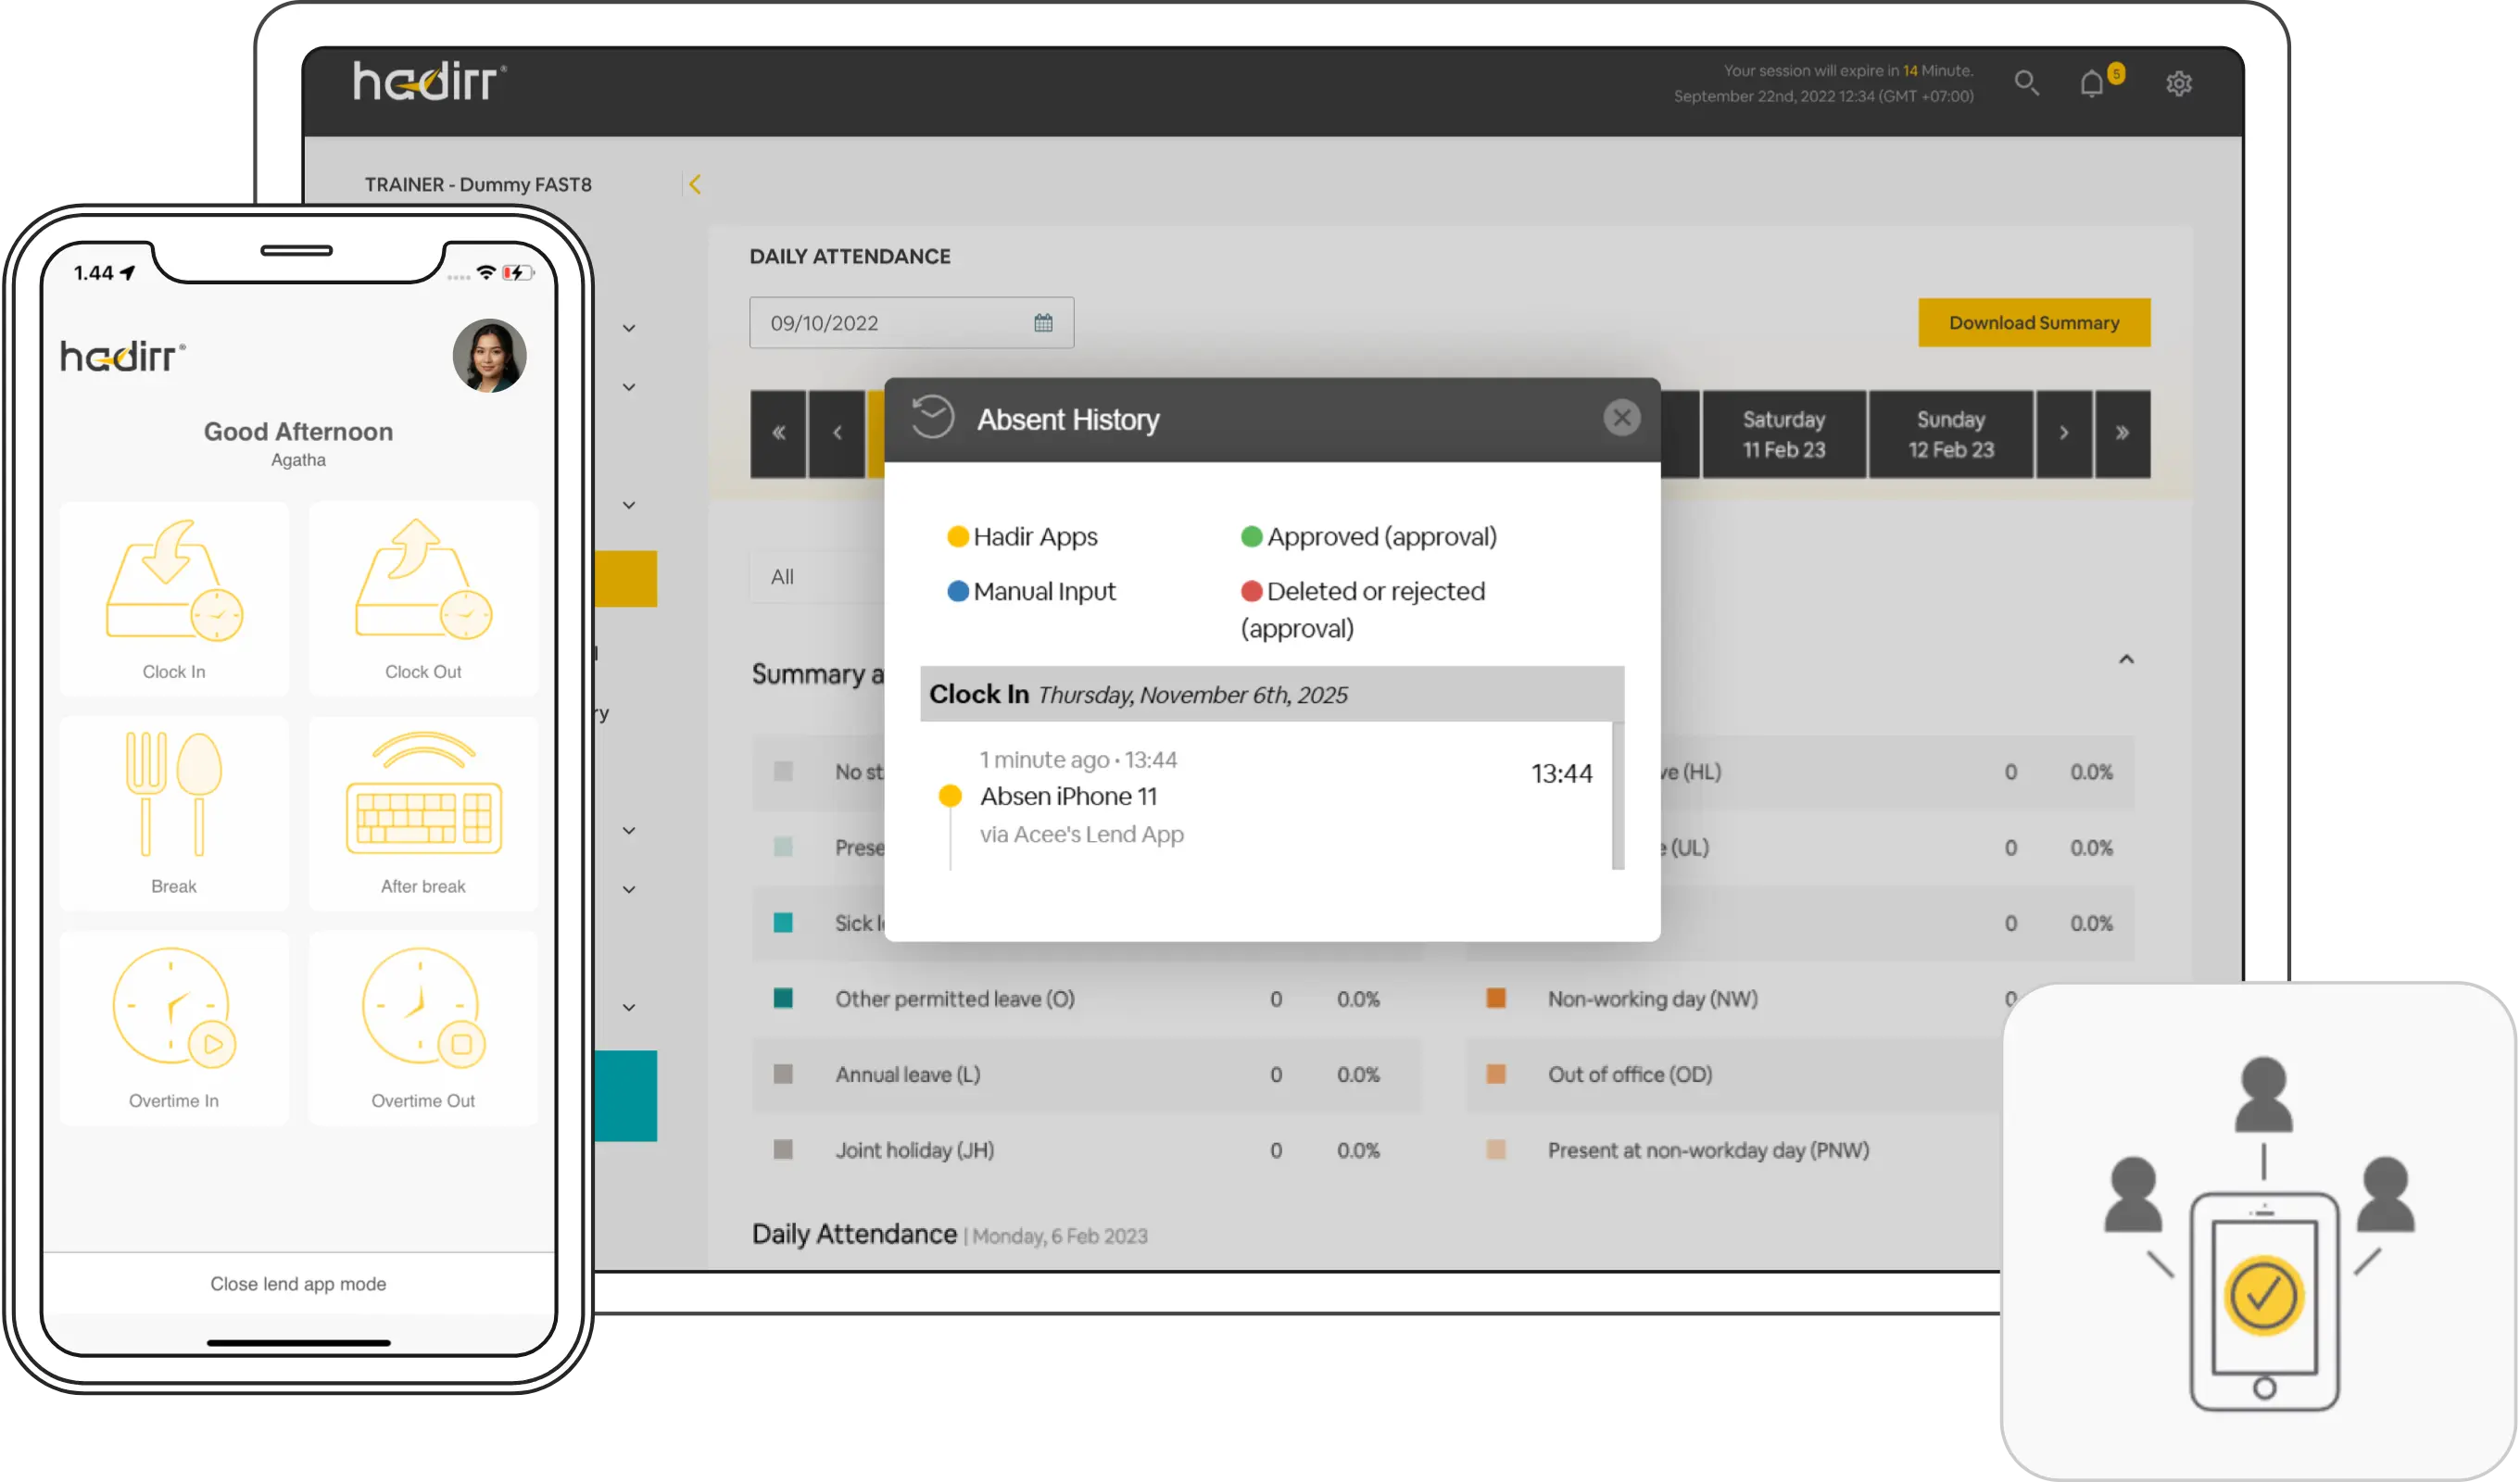This screenshot has height=1482, width=2520.
Task: Open the notifications bell
Action: [2091, 84]
